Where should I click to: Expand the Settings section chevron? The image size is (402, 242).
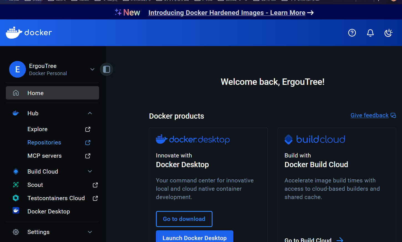90,232
